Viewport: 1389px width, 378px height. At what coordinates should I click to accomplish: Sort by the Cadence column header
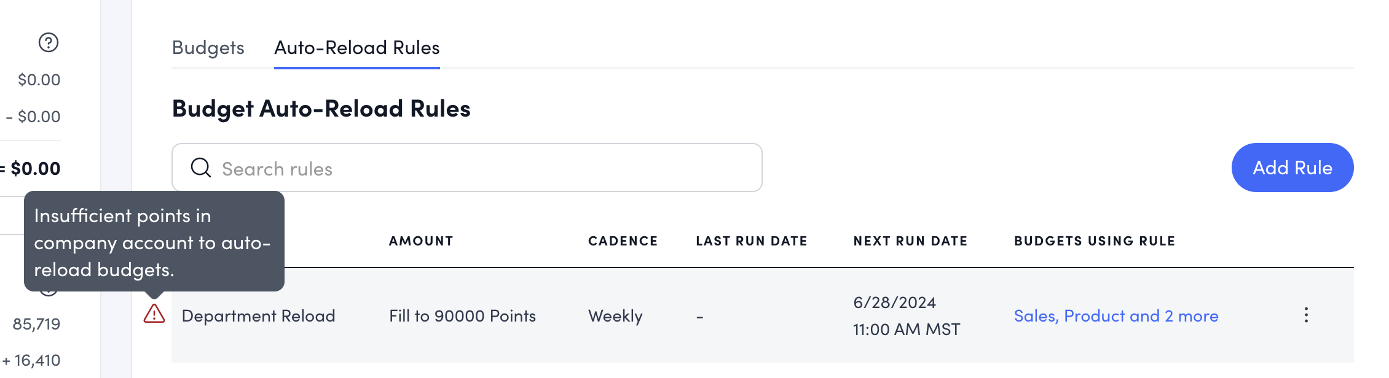click(623, 241)
